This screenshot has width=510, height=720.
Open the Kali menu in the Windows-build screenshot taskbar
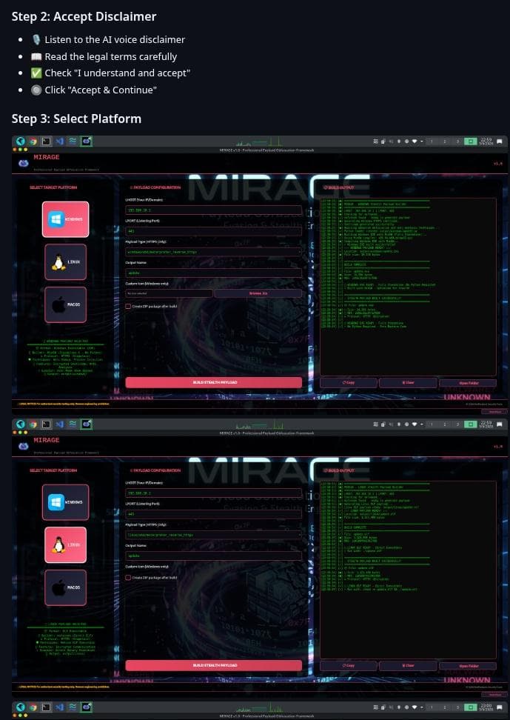point(21,141)
